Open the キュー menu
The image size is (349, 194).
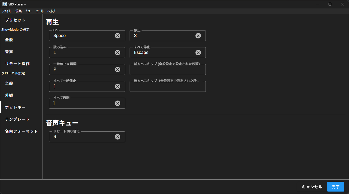[x=29, y=11]
